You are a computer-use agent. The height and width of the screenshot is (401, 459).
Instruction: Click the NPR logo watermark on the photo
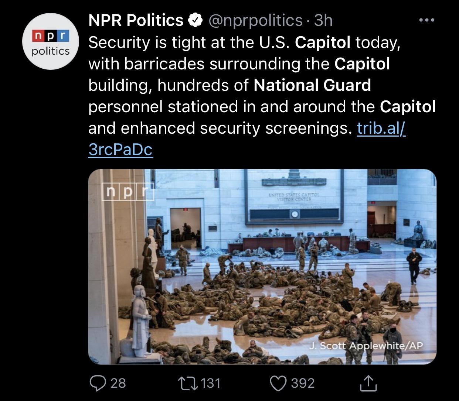(127, 192)
